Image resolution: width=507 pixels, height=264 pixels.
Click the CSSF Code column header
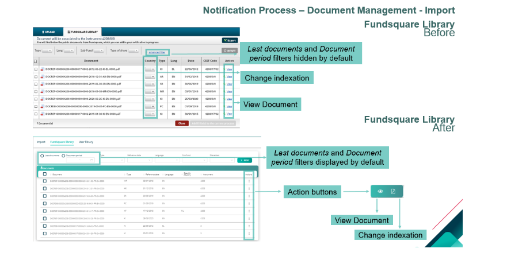pyautogui.click(x=210, y=61)
